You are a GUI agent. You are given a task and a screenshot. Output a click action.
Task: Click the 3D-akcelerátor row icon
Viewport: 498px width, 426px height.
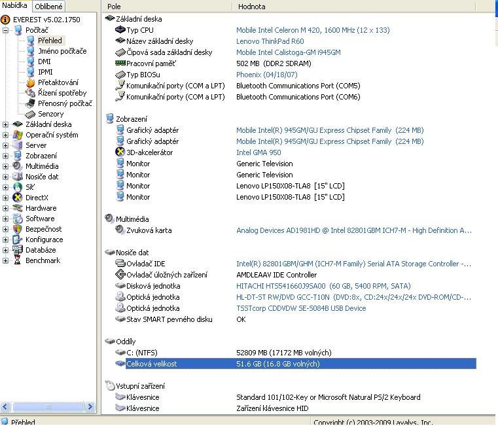[x=120, y=152]
